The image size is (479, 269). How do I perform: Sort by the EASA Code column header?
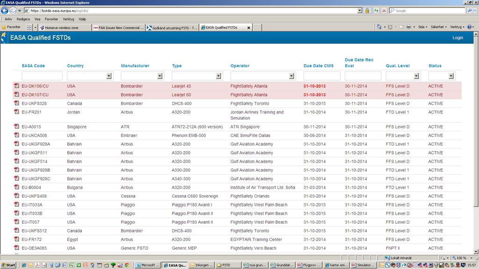tap(33, 65)
